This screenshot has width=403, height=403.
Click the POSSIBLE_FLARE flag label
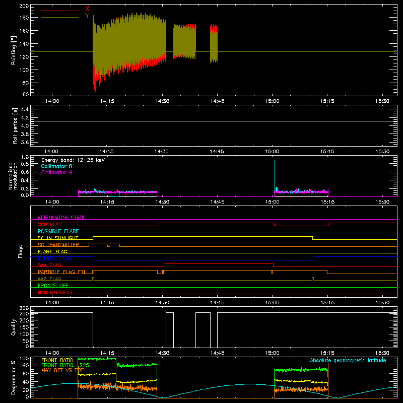[58, 231]
